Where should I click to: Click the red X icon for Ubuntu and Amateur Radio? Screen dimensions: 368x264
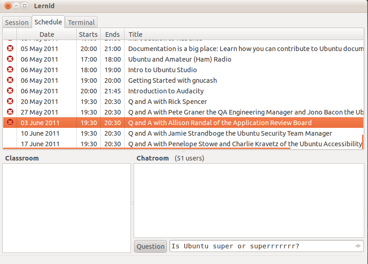point(10,59)
